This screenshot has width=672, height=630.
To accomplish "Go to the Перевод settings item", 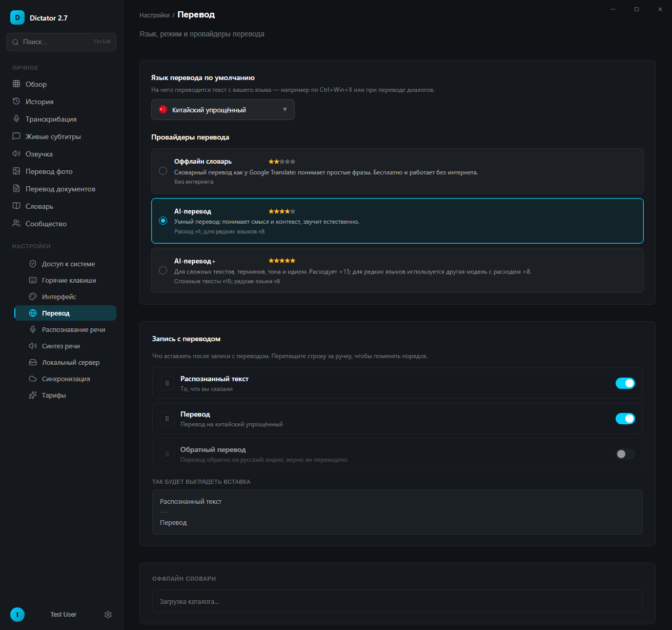I will (x=65, y=313).
